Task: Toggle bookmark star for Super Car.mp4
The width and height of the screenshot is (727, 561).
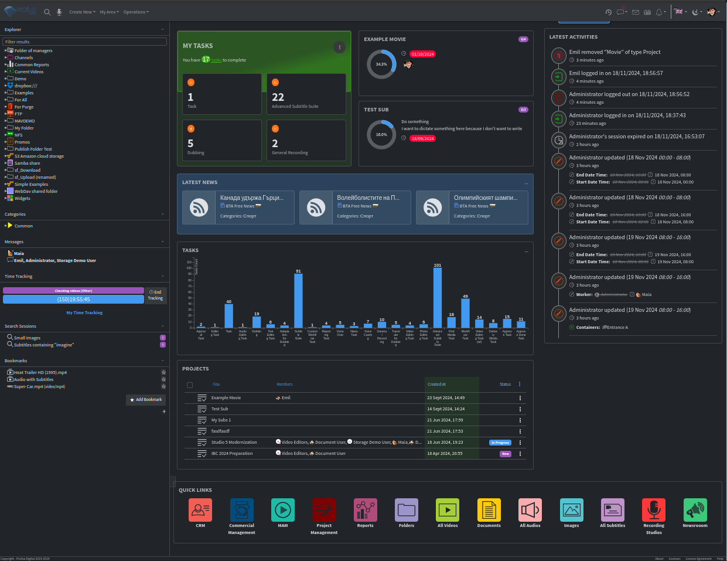Action: (x=163, y=386)
